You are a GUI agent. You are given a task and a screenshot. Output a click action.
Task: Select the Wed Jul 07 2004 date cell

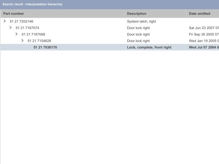pyautogui.click(x=204, y=47)
